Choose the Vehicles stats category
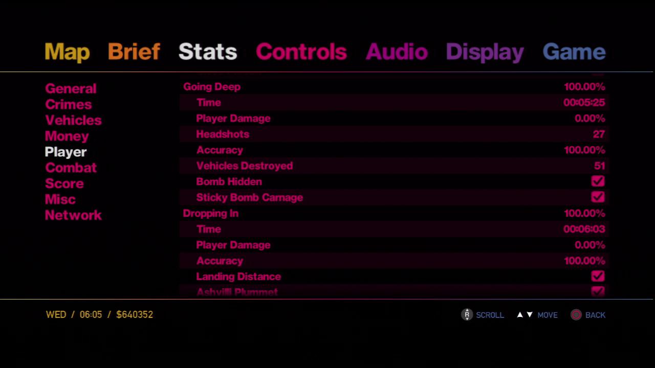 pyautogui.click(x=73, y=120)
